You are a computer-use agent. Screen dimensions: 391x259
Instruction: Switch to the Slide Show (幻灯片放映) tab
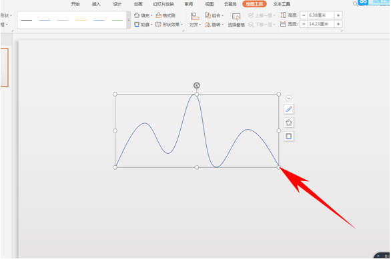[x=163, y=4]
